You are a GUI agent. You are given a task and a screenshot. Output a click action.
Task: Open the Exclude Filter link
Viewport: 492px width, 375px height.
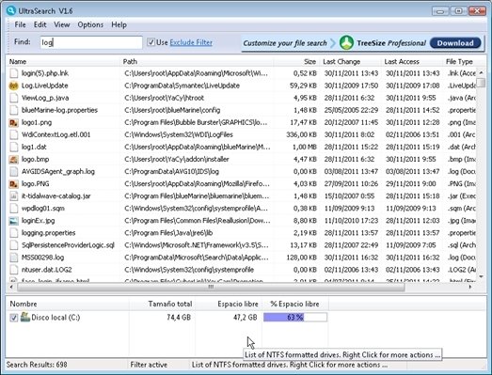pyautogui.click(x=191, y=42)
